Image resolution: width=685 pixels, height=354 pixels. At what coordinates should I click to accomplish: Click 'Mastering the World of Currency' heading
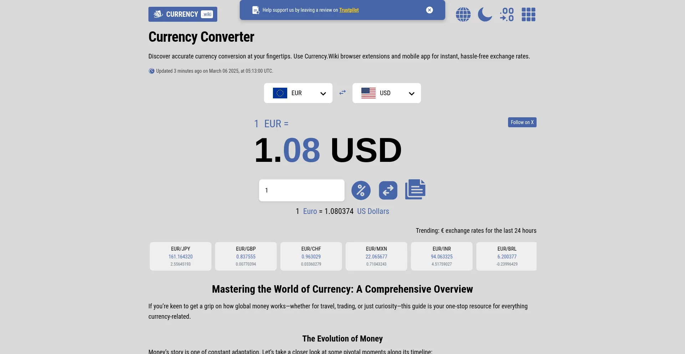tap(342, 289)
